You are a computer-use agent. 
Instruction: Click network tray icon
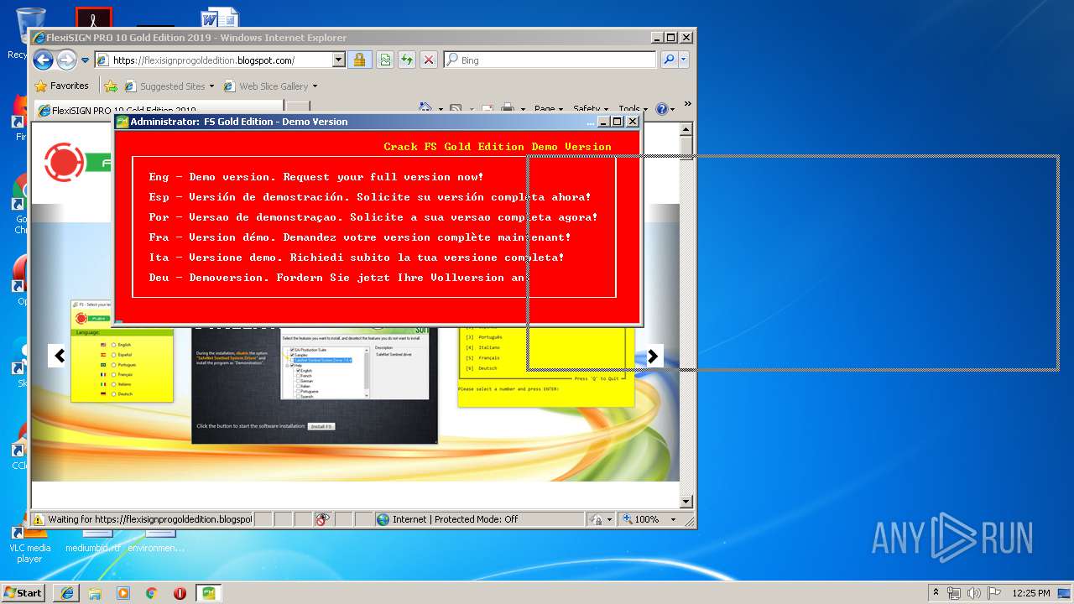click(x=953, y=593)
